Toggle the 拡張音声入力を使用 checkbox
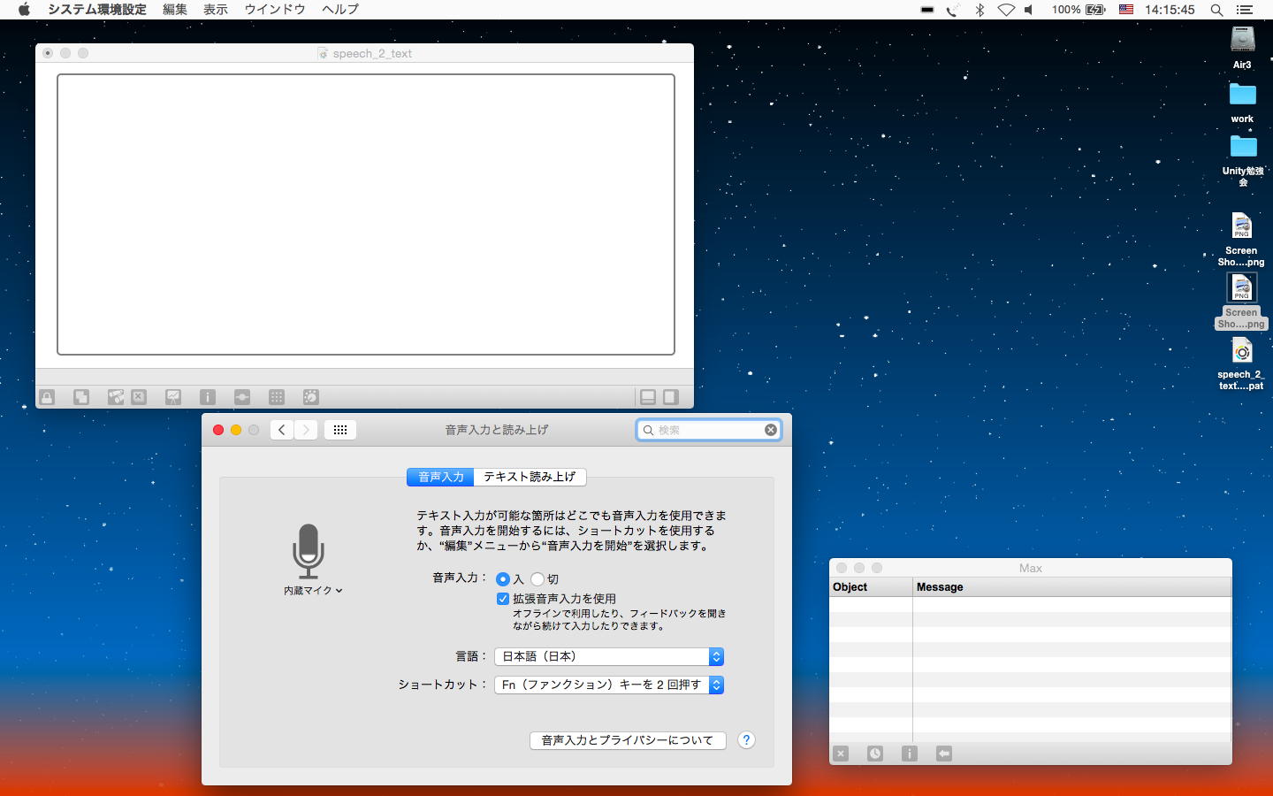The image size is (1273, 796). click(503, 599)
